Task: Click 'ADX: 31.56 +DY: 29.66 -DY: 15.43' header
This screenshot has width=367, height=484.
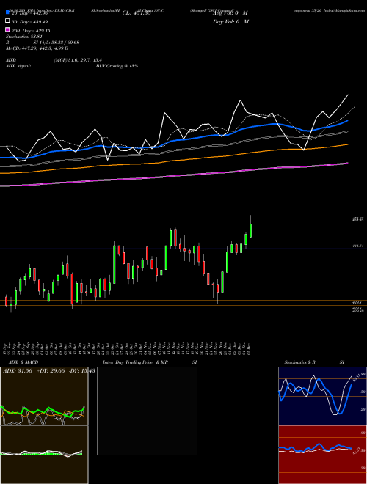Action: click(48, 371)
